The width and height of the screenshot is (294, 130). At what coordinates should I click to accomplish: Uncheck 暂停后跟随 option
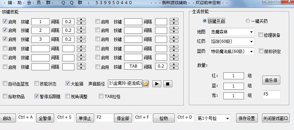(37, 96)
